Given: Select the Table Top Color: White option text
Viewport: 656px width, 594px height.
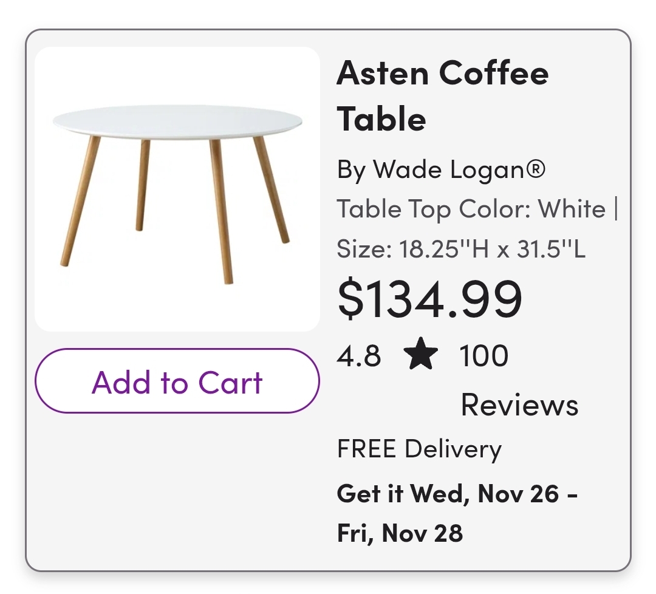Looking at the screenshot, I should tap(471, 209).
